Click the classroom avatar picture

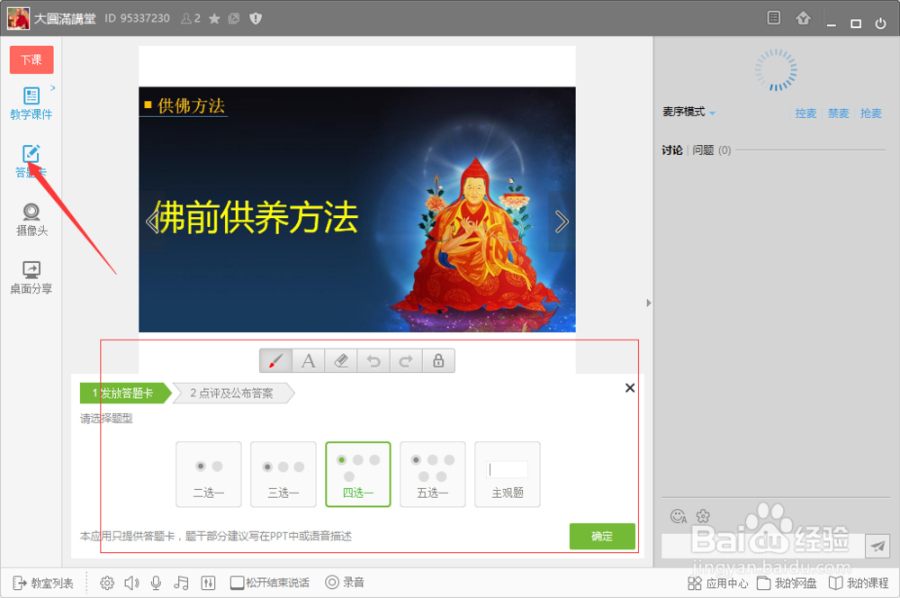coord(18,18)
